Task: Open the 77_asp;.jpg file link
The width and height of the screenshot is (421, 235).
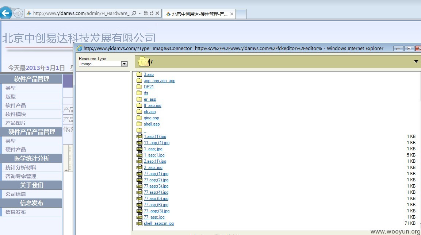Action: click(154, 217)
